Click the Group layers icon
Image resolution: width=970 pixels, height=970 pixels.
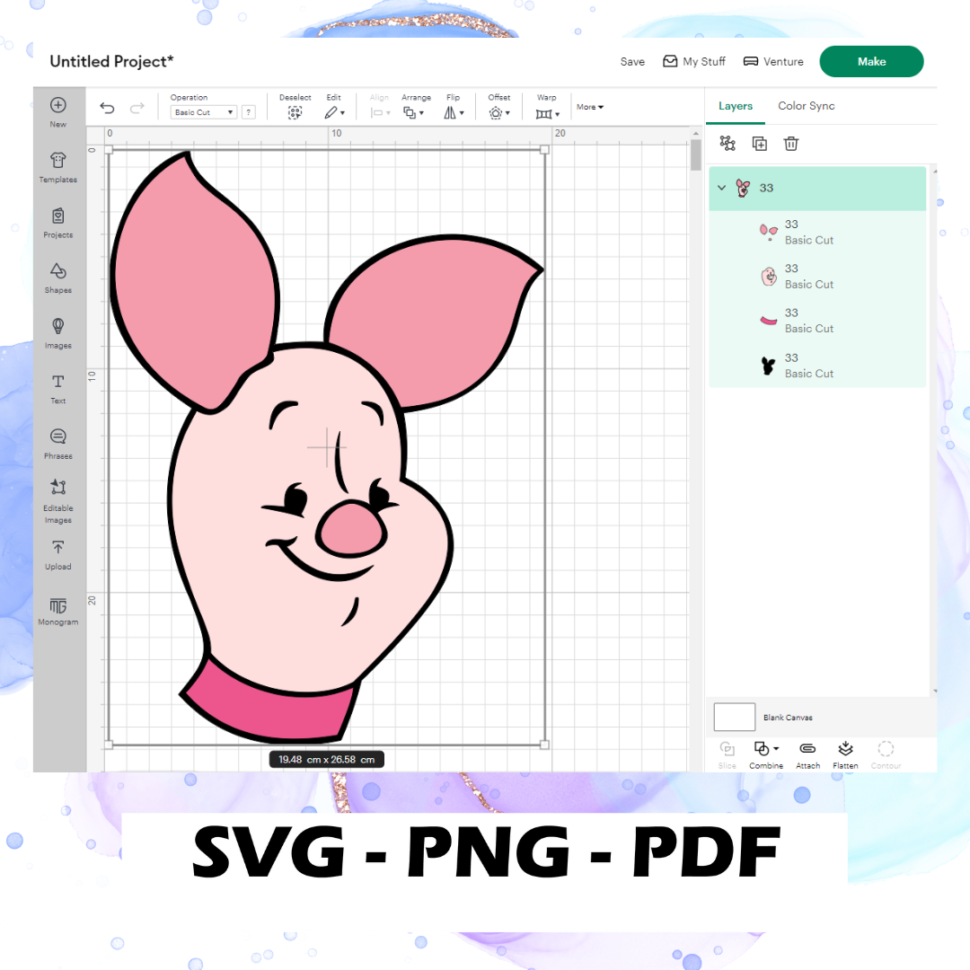[727, 144]
